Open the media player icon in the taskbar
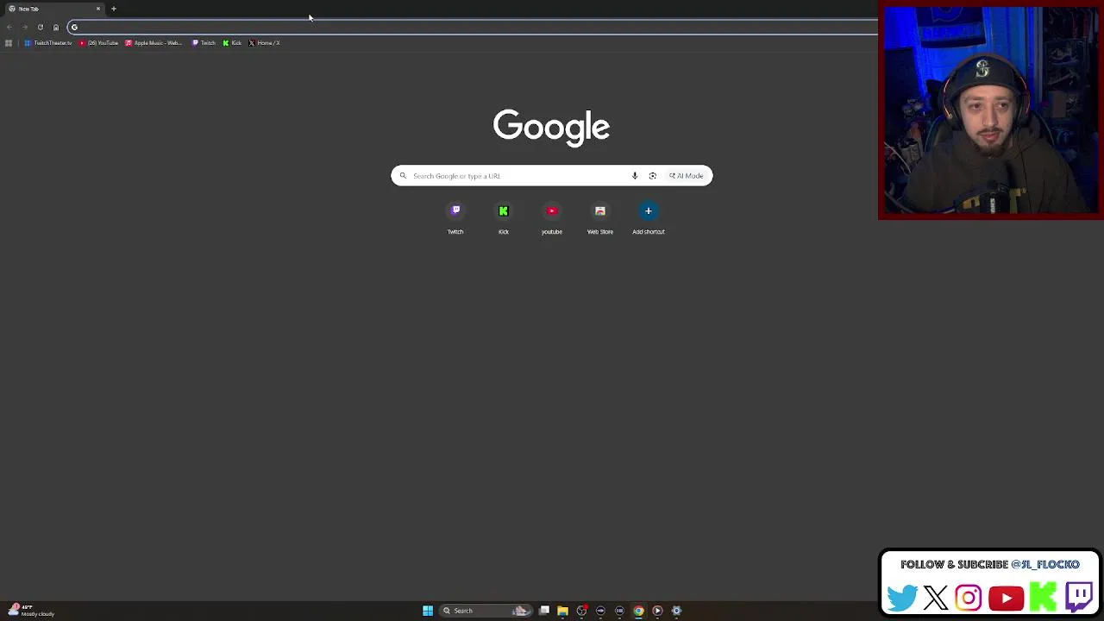 coord(657,611)
